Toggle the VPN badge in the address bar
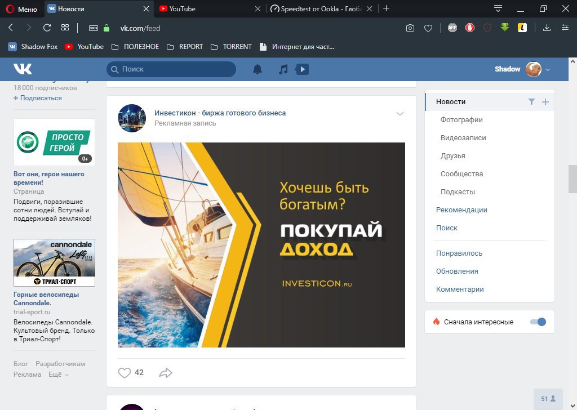Screen dimensions: 577x410 pyautogui.click(x=94, y=28)
